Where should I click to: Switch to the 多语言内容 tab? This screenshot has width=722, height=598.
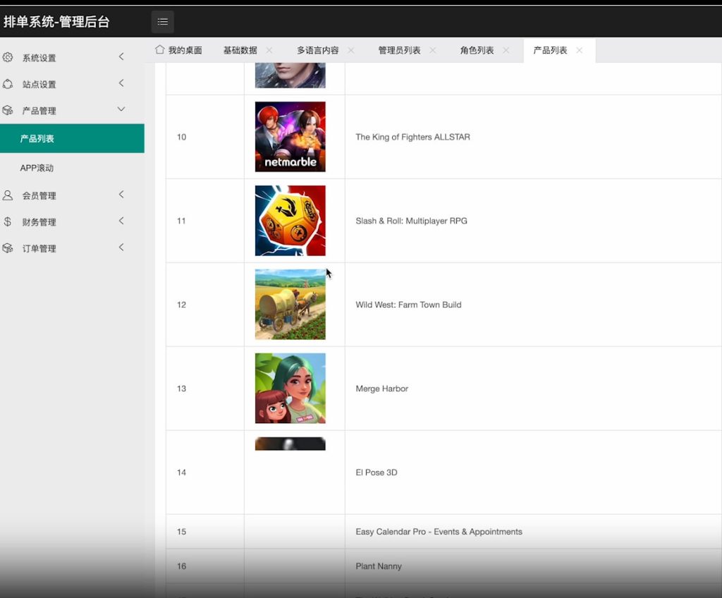click(318, 50)
